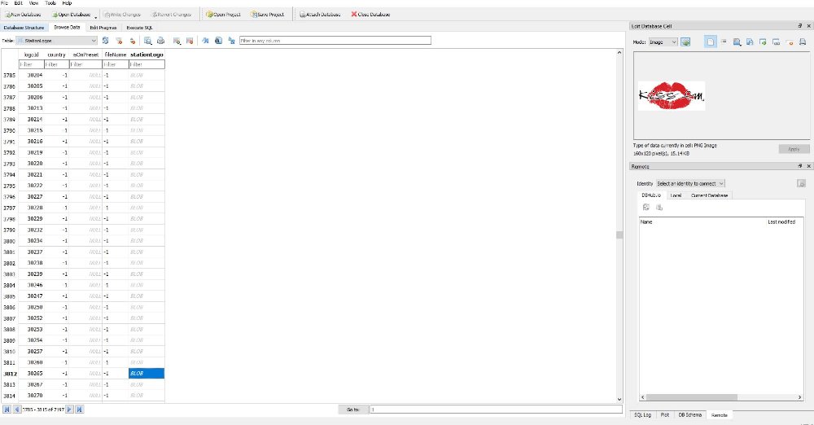814x425 pixels.
Task: Click the table's vertical scrollbar handle
Action: click(x=619, y=234)
